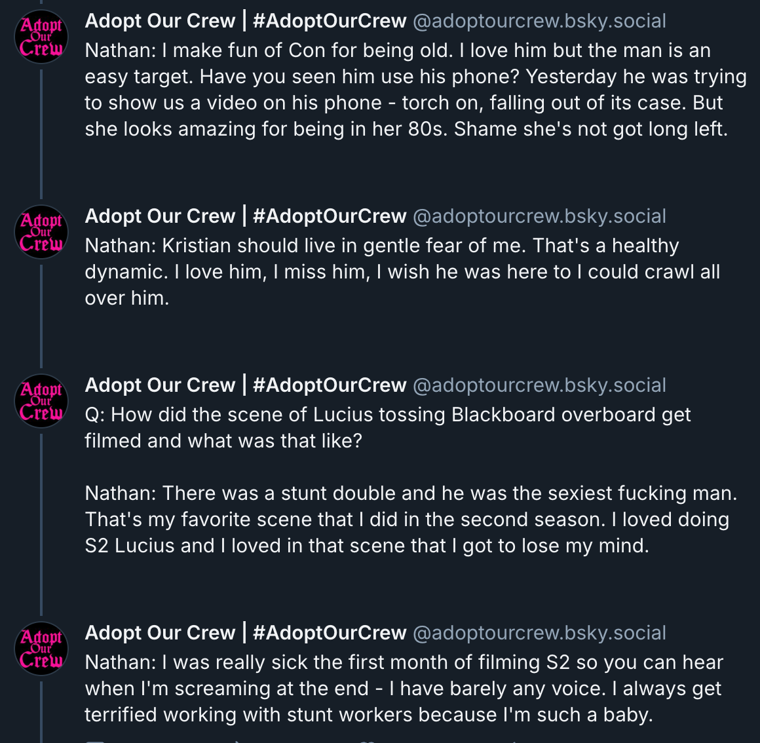760x743 pixels.
Task: Open post about being sick filming S2
Action: tap(404, 689)
